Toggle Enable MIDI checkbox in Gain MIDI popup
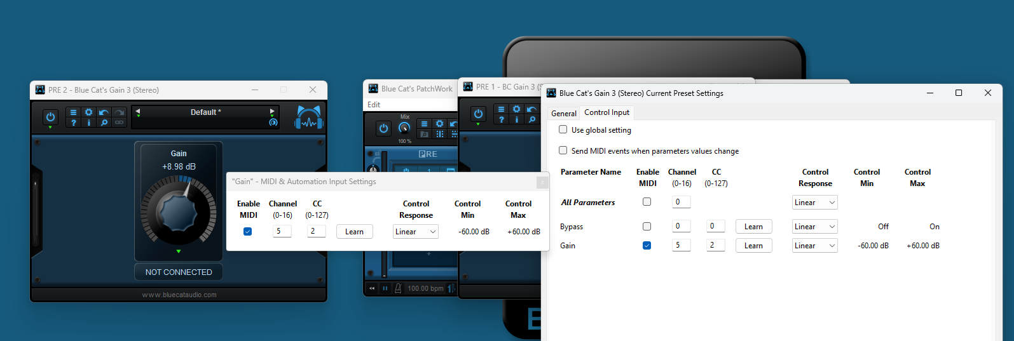Screen dimensions: 1014x341 point(248,232)
